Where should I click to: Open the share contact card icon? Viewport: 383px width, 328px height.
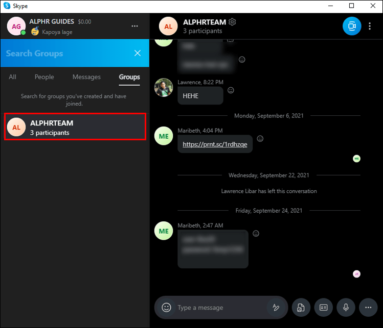(x=323, y=308)
